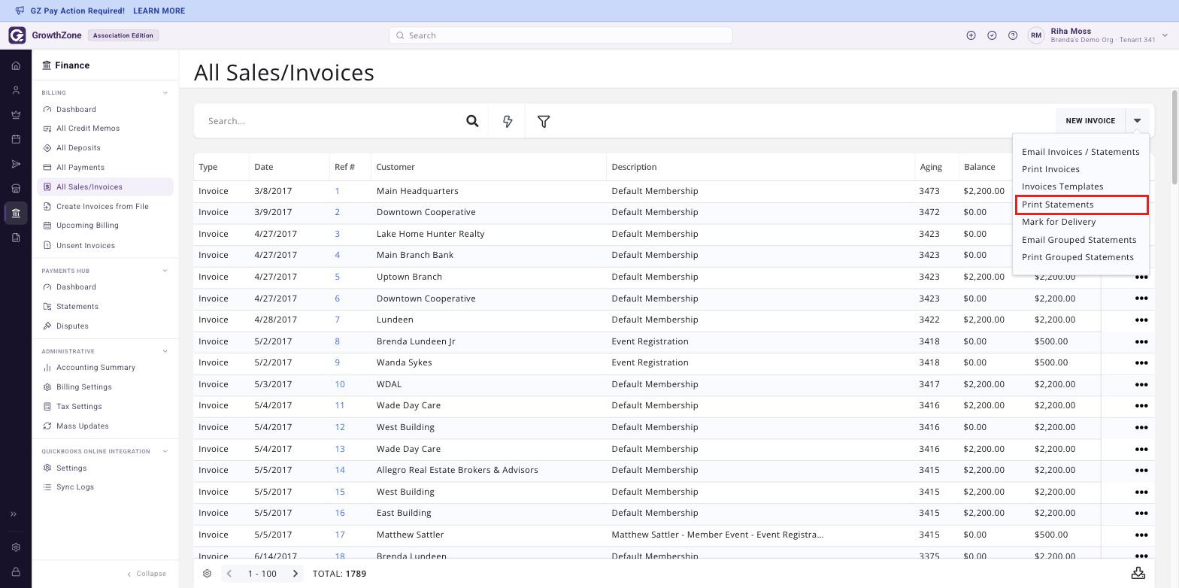Click the vertical page scrollbar
The image size is (1179, 588).
point(1174,137)
